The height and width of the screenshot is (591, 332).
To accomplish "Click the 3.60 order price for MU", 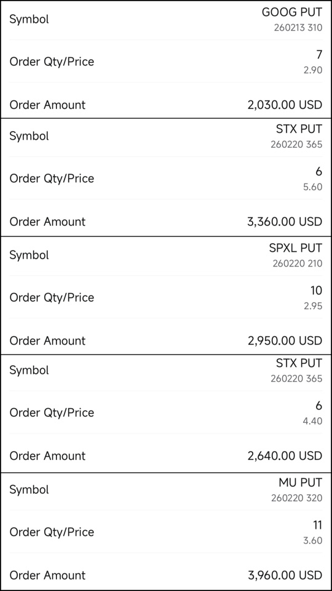I will (x=313, y=541).
